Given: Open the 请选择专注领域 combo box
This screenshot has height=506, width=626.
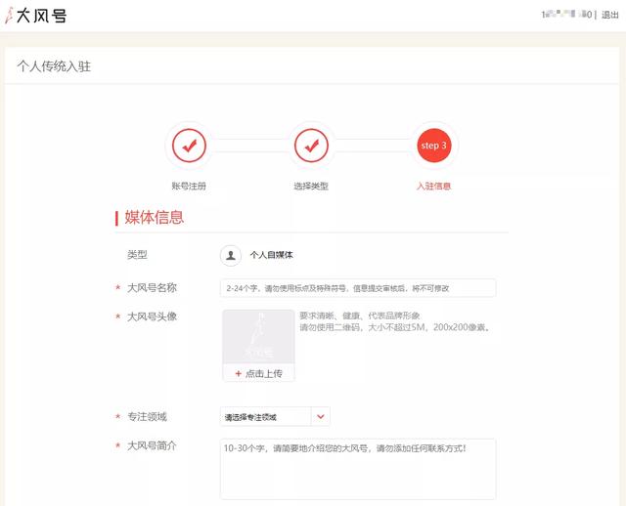Looking at the screenshot, I should pyautogui.click(x=265, y=417).
